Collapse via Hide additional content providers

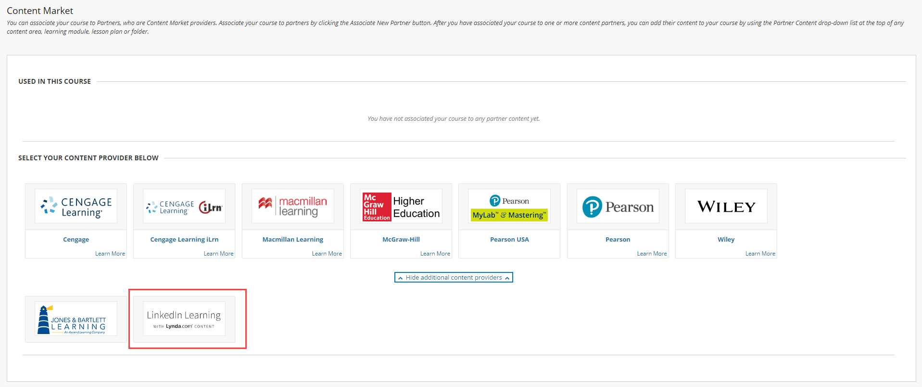click(x=454, y=277)
